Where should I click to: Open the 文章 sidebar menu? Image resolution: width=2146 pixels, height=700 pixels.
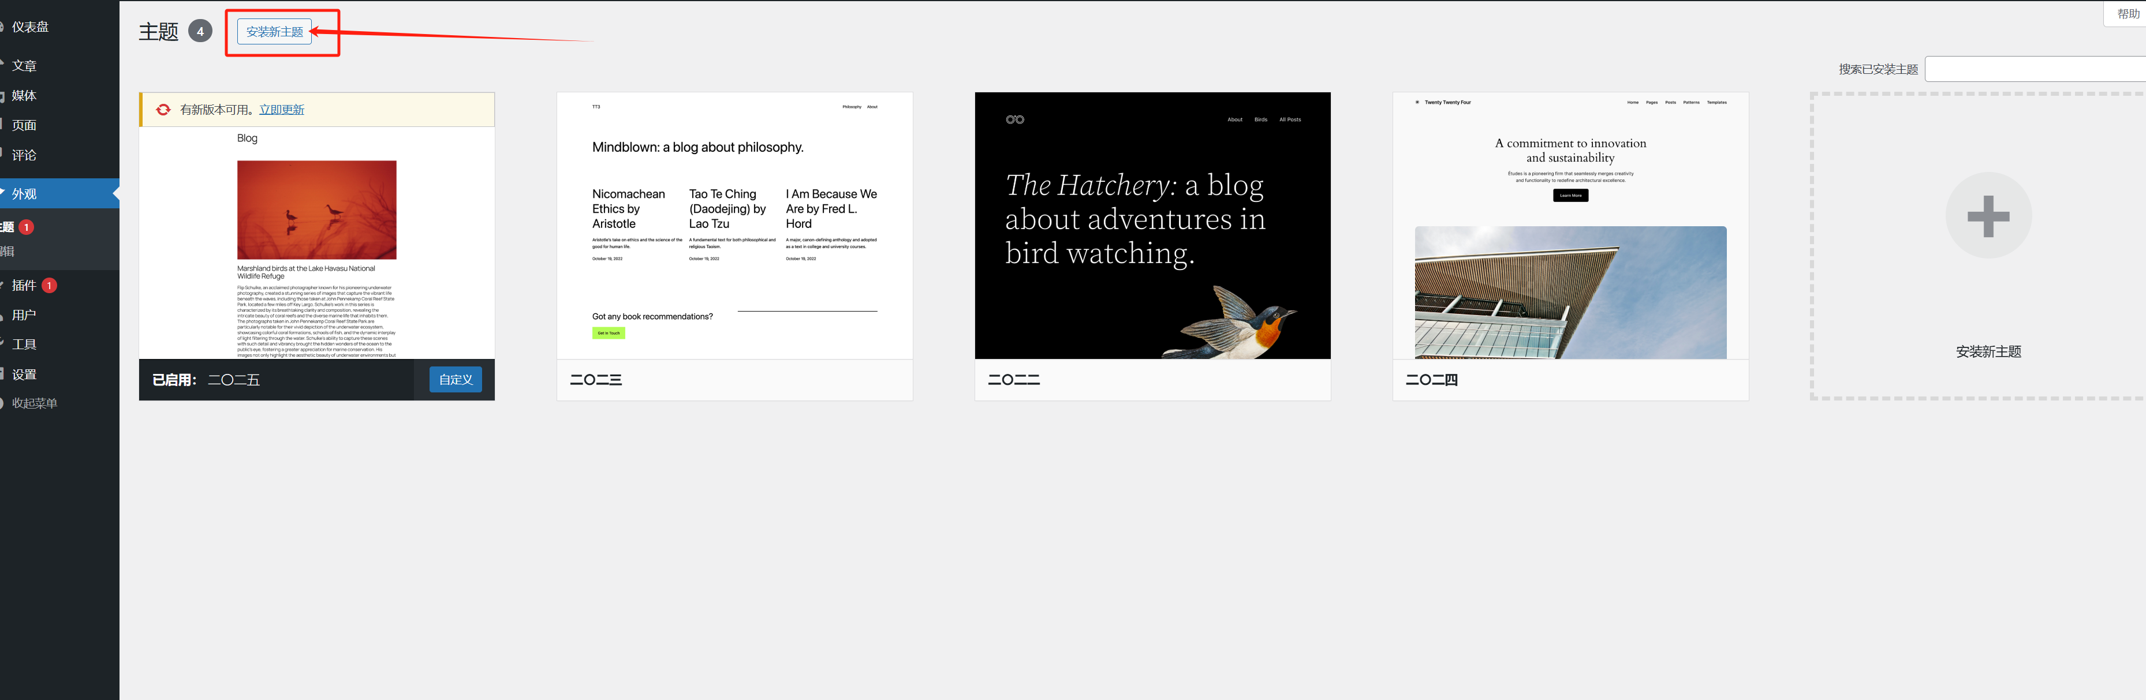[24, 66]
